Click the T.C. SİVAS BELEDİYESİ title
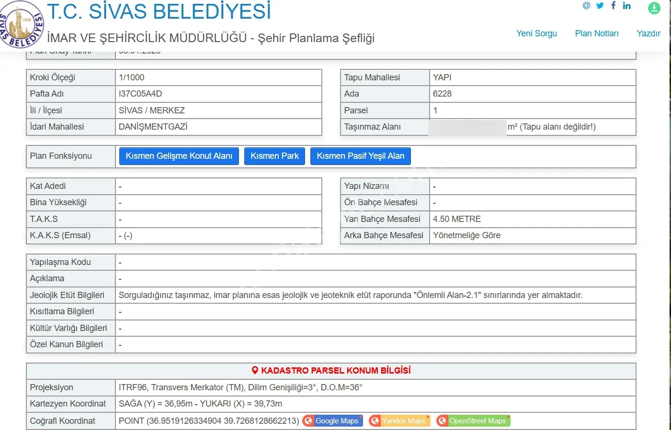Screen dimensions: 671x430 [x=159, y=11]
